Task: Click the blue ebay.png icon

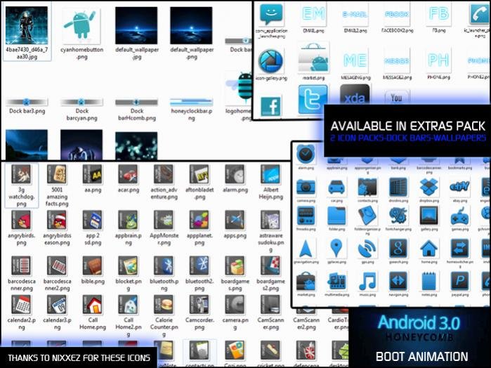Action: (x=459, y=187)
